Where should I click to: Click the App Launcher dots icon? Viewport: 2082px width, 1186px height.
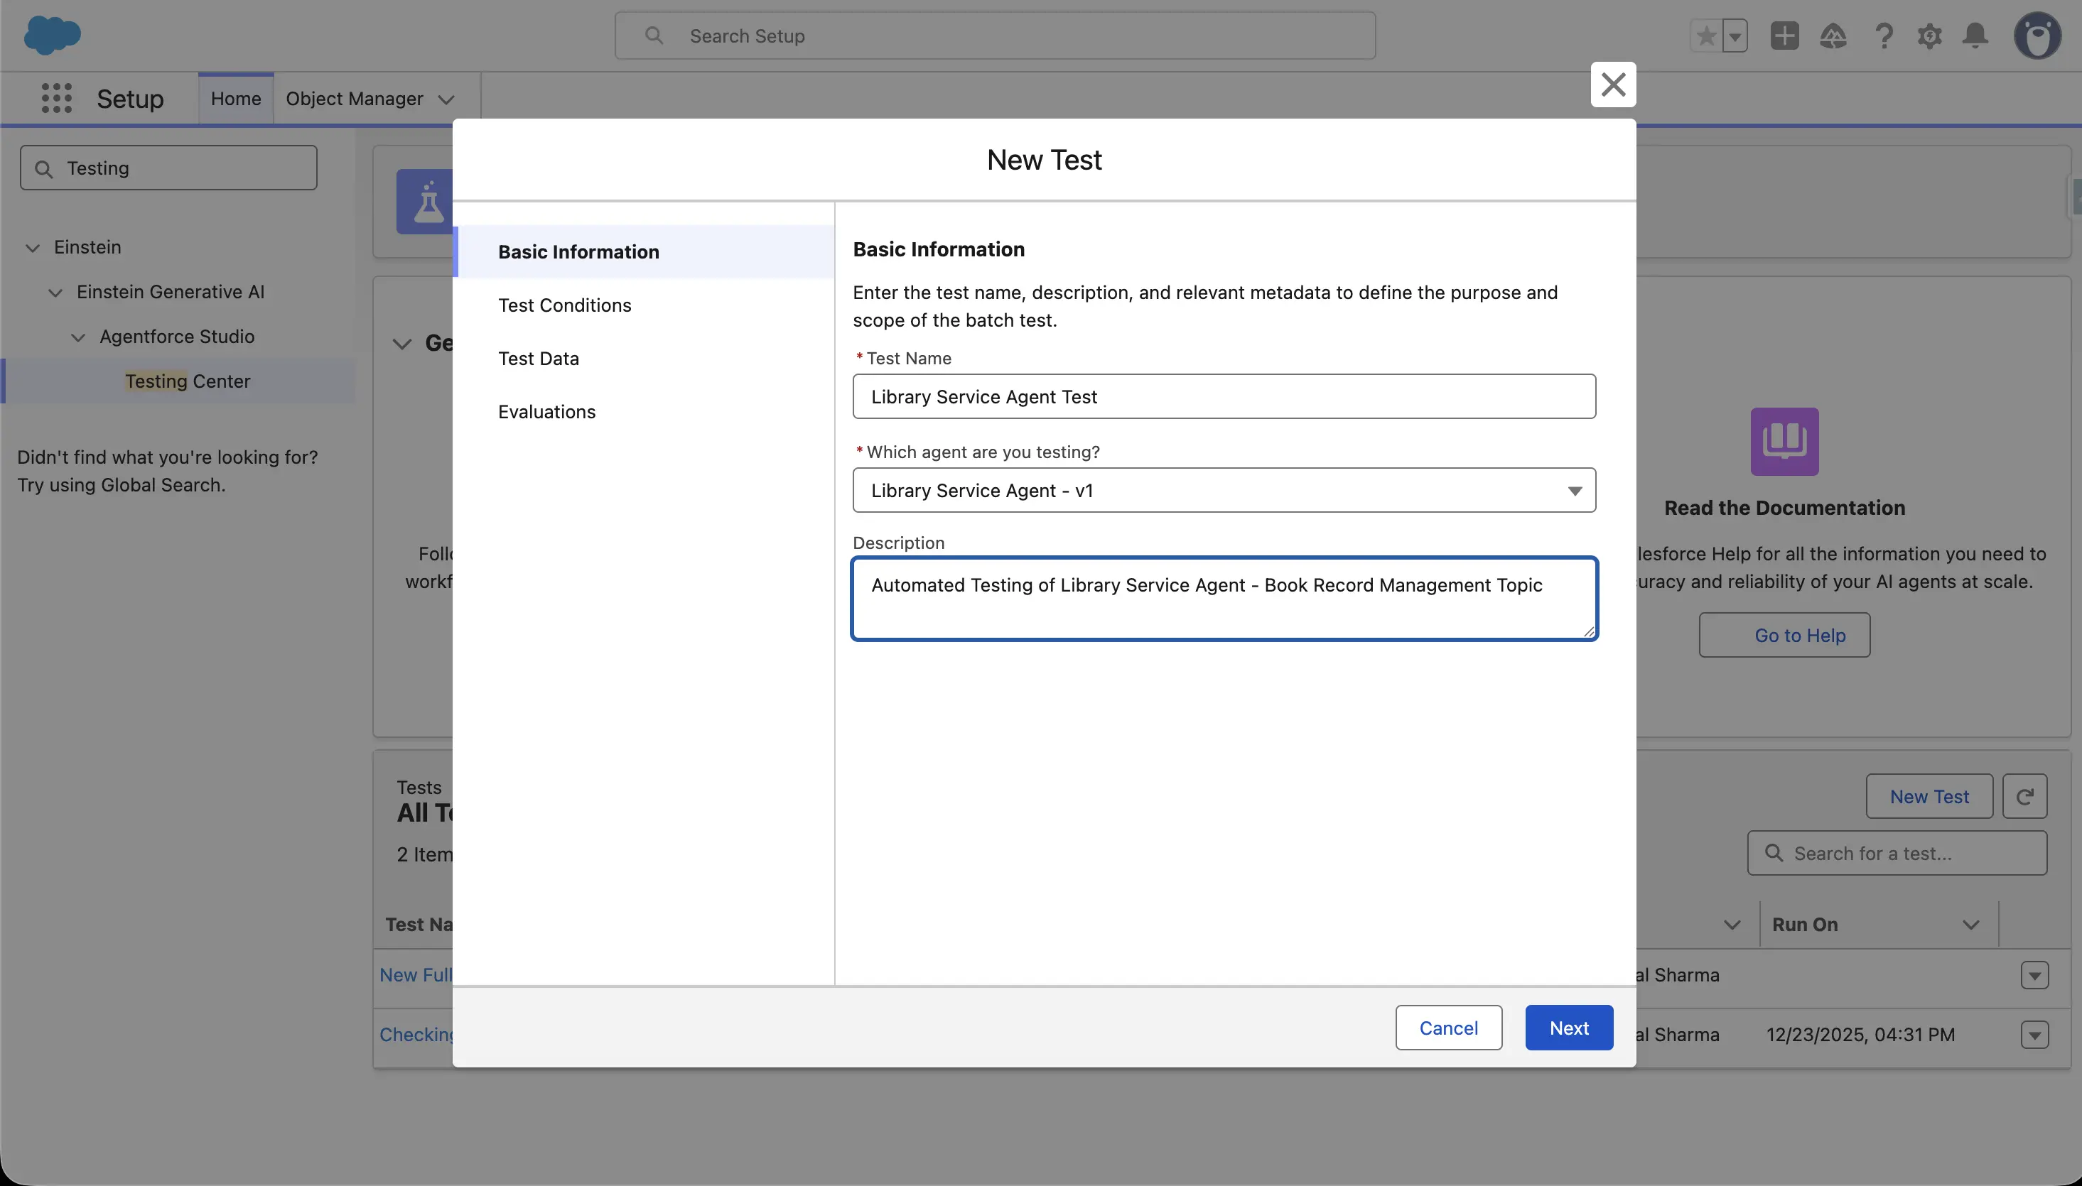tap(56, 99)
